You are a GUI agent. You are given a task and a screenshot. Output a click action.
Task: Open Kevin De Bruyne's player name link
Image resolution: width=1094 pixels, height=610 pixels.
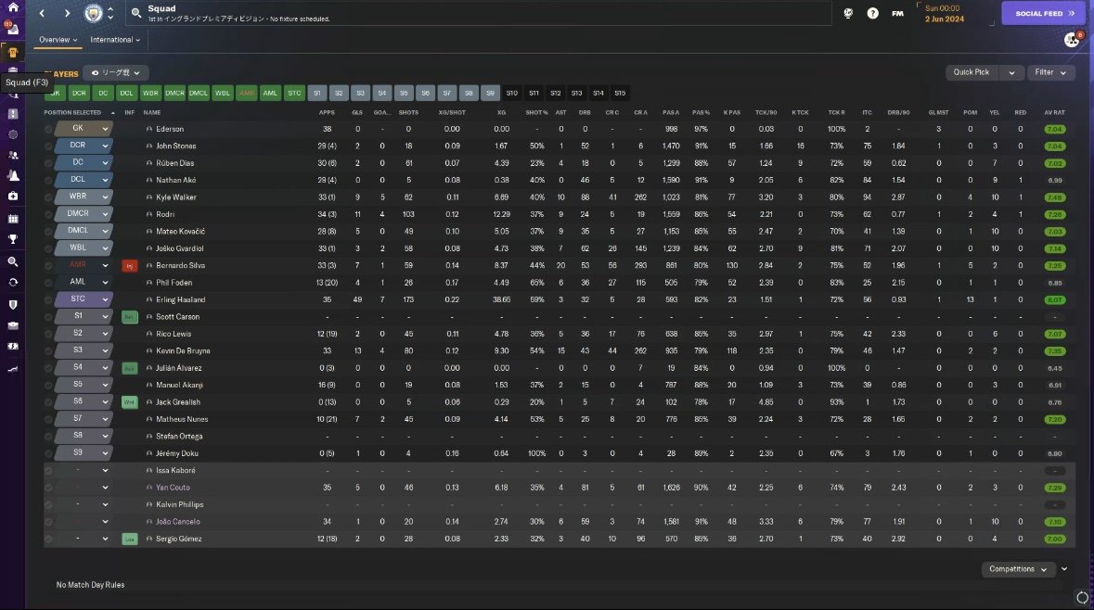tap(183, 350)
